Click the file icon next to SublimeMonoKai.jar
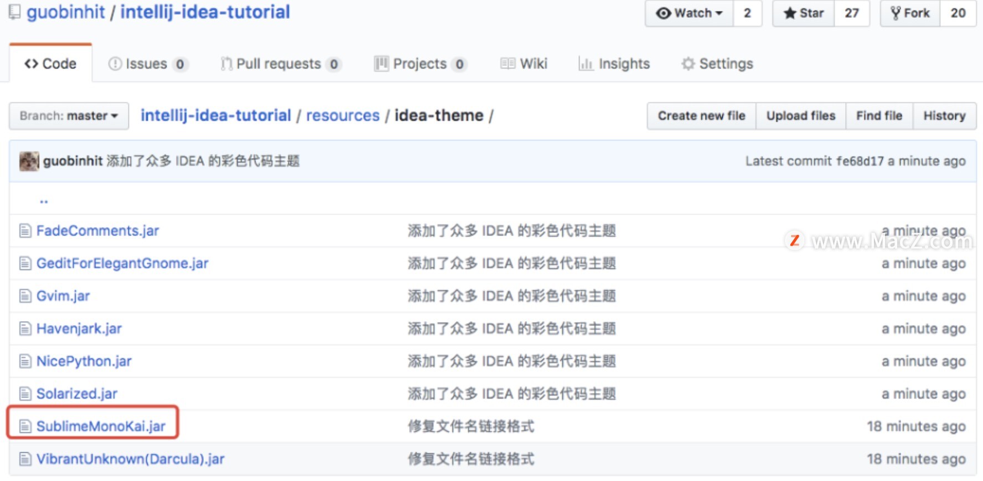 tap(25, 426)
